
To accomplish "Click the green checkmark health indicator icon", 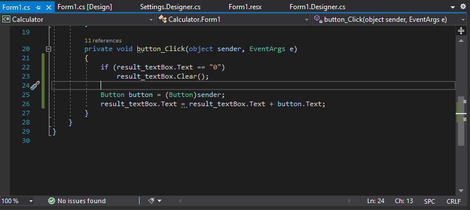I will pyautogui.click(x=52, y=201).
